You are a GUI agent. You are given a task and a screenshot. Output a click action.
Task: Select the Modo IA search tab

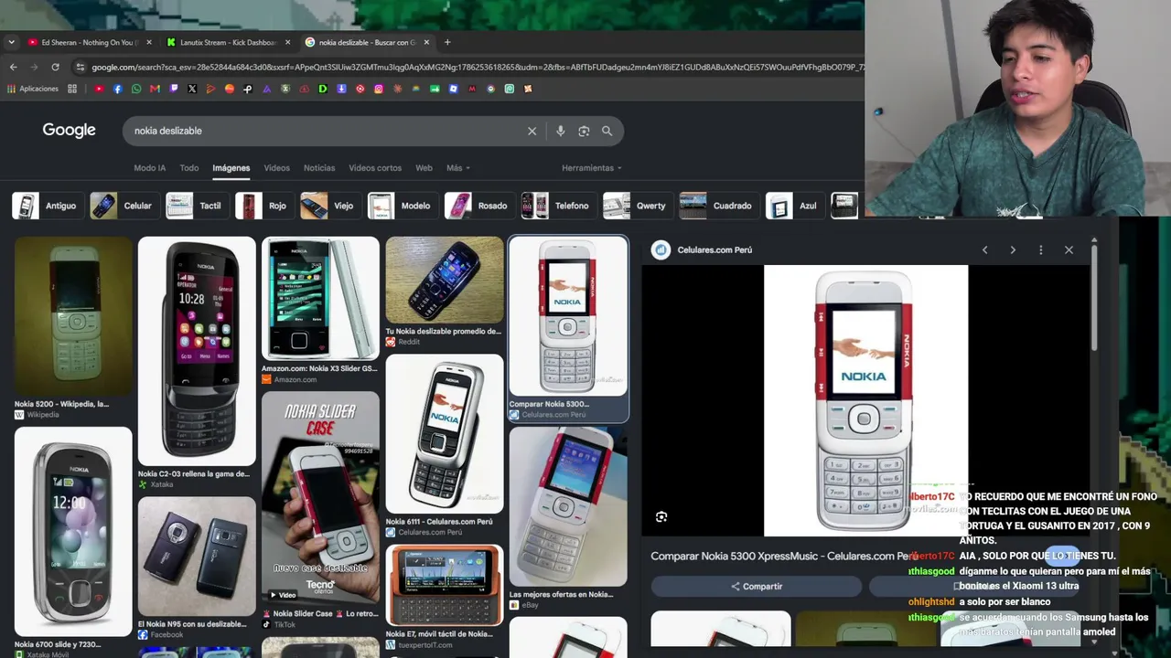150,168
